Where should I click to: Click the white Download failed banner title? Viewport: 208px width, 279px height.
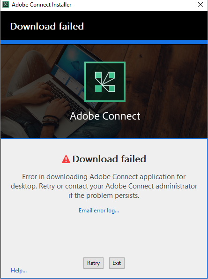pos(47,26)
